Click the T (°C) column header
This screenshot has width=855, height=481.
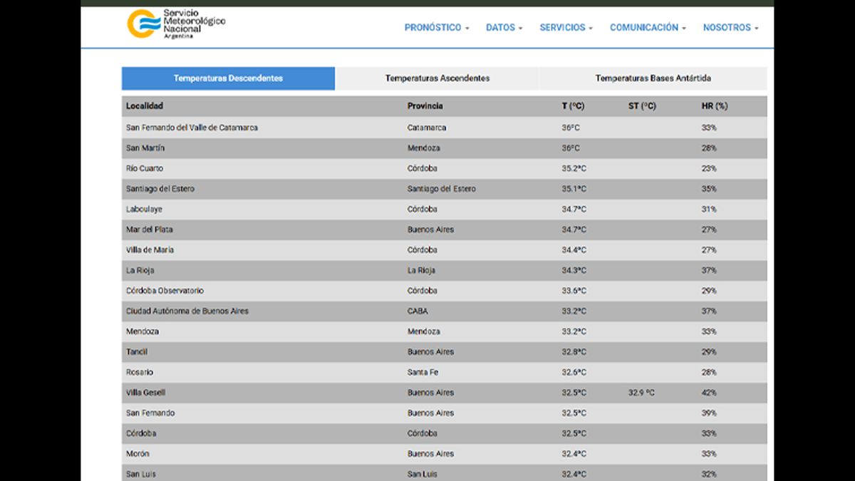pos(573,106)
